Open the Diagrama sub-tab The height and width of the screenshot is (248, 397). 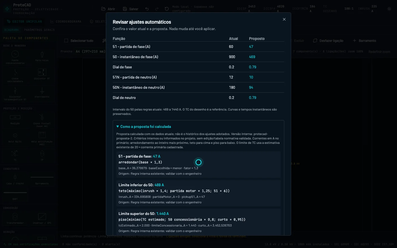(12, 30)
